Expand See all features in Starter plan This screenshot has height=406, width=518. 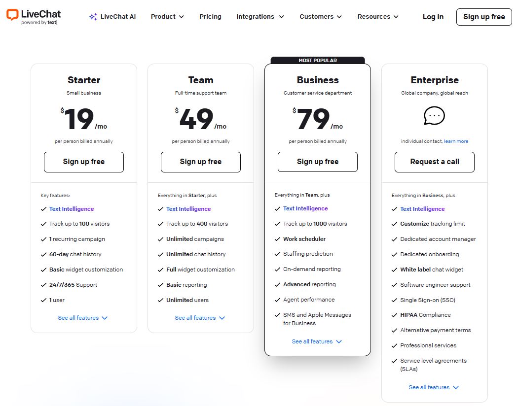coord(82,318)
